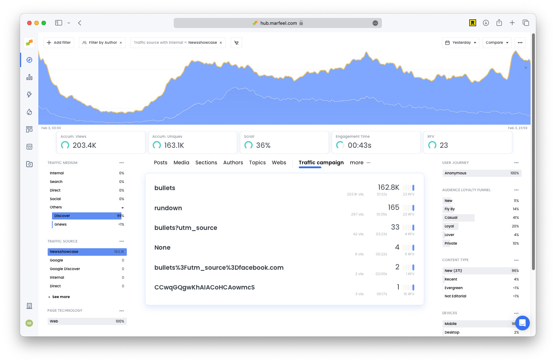This screenshot has height=363, width=556.
Task: Open the Yesterday date range dropdown
Action: coord(460,42)
